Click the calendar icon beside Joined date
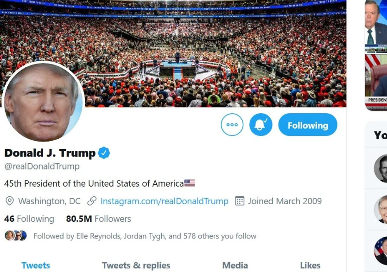 240,201
